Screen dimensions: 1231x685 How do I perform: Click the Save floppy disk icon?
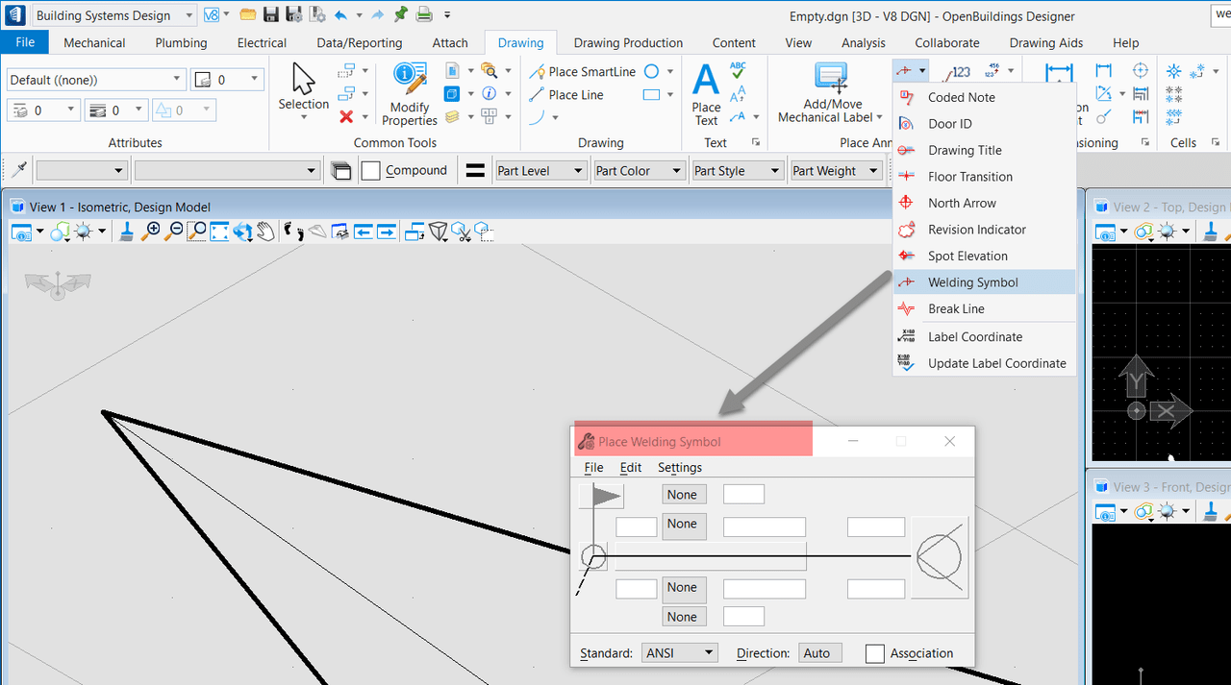pos(271,15)
